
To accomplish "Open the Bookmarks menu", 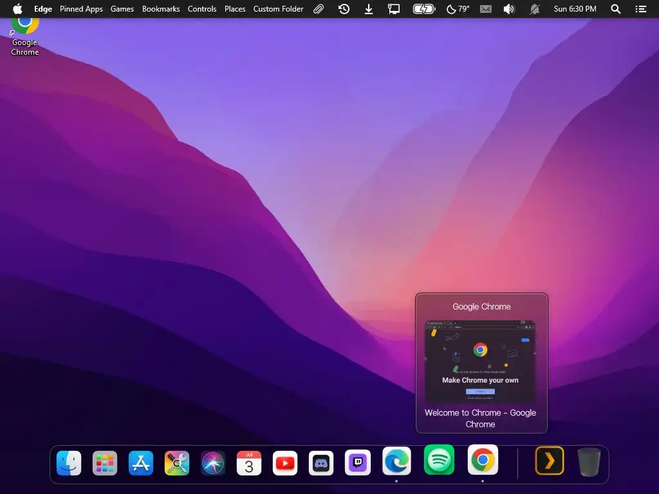I will click(x=161, y=9).
